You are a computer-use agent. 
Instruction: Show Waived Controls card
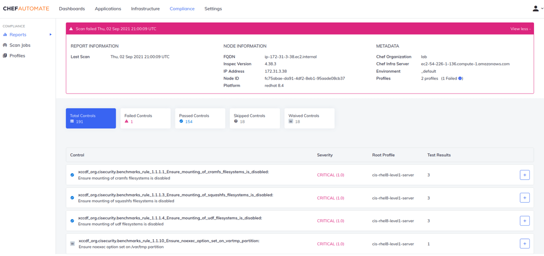(x=309, y=118)
